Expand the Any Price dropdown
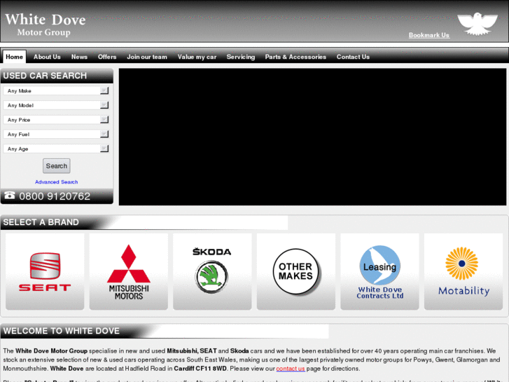Image resolution: width=509 pixels, height=382 pixels. coord(56,120)
